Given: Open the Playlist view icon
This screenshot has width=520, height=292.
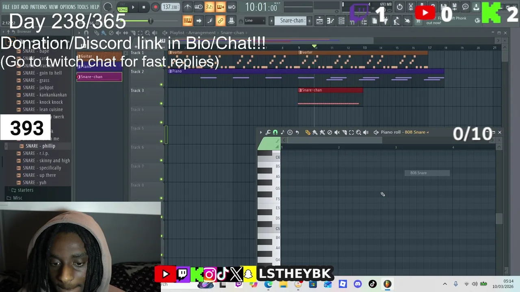Looking at the screenshot, I should coord(319,21).
